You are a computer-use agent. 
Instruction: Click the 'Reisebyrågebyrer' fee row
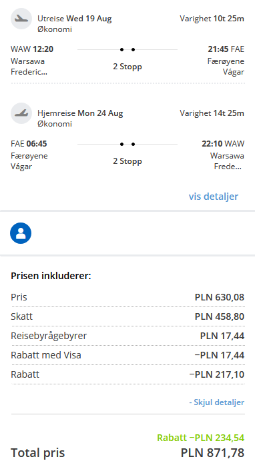point(127,336)
